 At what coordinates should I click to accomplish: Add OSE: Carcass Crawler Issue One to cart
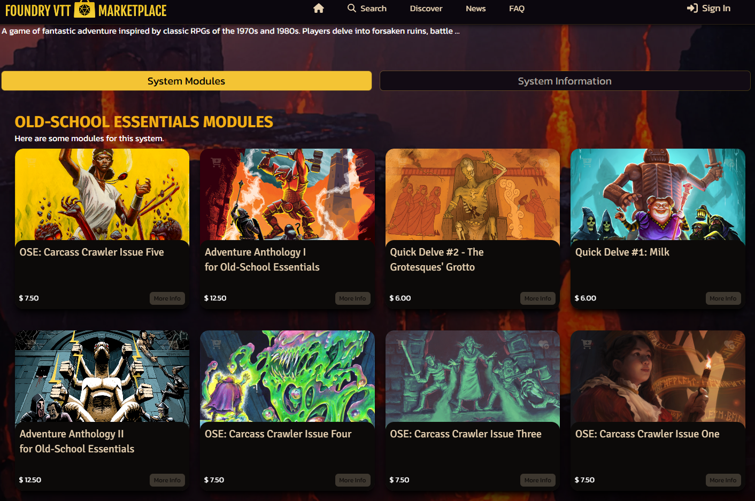587,343
